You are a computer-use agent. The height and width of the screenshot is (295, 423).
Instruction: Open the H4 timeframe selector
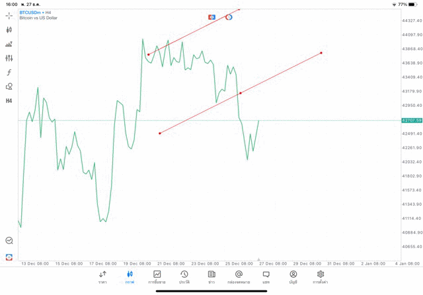click(x=9, y=101)
